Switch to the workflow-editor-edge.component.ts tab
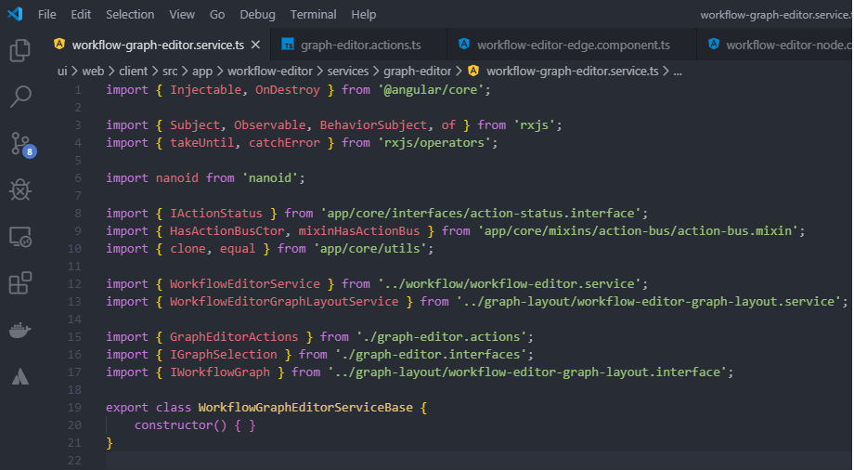The height and width of the screenshot is (470, 854). coord(572,45)
